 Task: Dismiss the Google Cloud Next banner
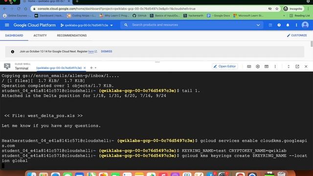(x=107, y=51)
